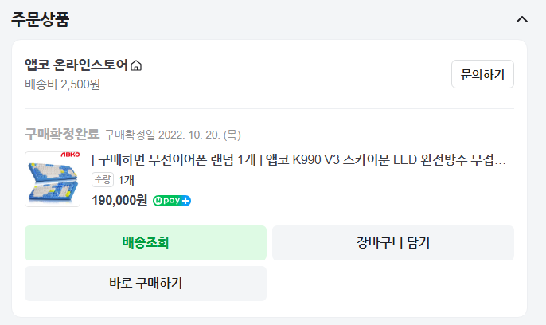Click the ABKO logo on the product image
Viewport: 546px width, 325px height.
coord(70,156)
